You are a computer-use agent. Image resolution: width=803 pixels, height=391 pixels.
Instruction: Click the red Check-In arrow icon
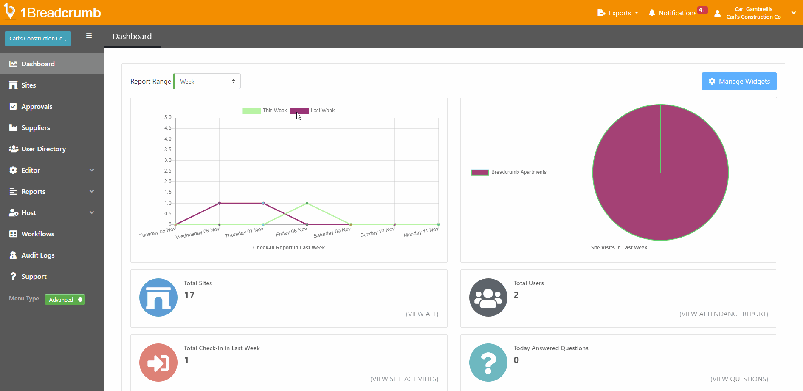[158, 363]
